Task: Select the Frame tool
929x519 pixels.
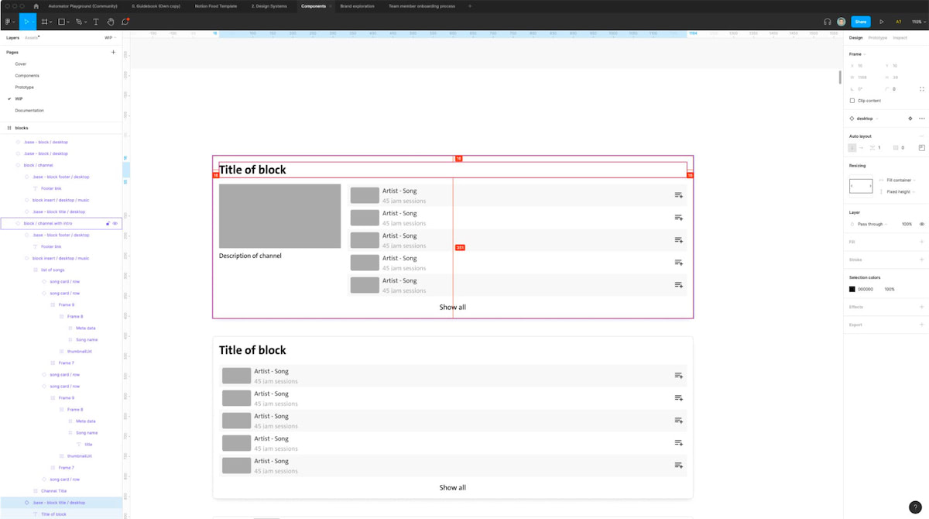Action: coord(45,22)
